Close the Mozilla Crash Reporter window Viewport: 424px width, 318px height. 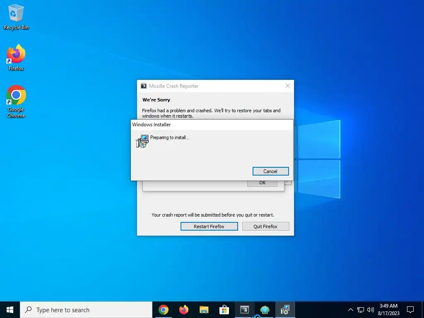coord(288,86)
